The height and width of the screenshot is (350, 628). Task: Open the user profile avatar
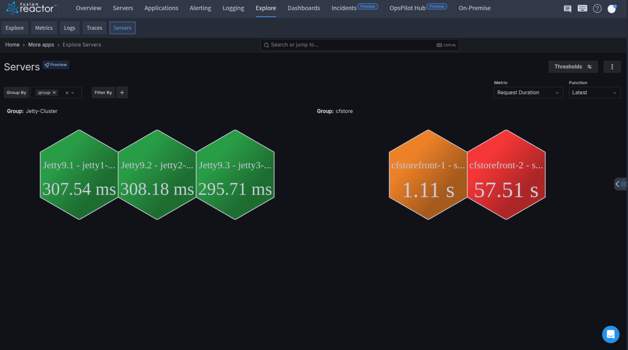coord(612,8)
